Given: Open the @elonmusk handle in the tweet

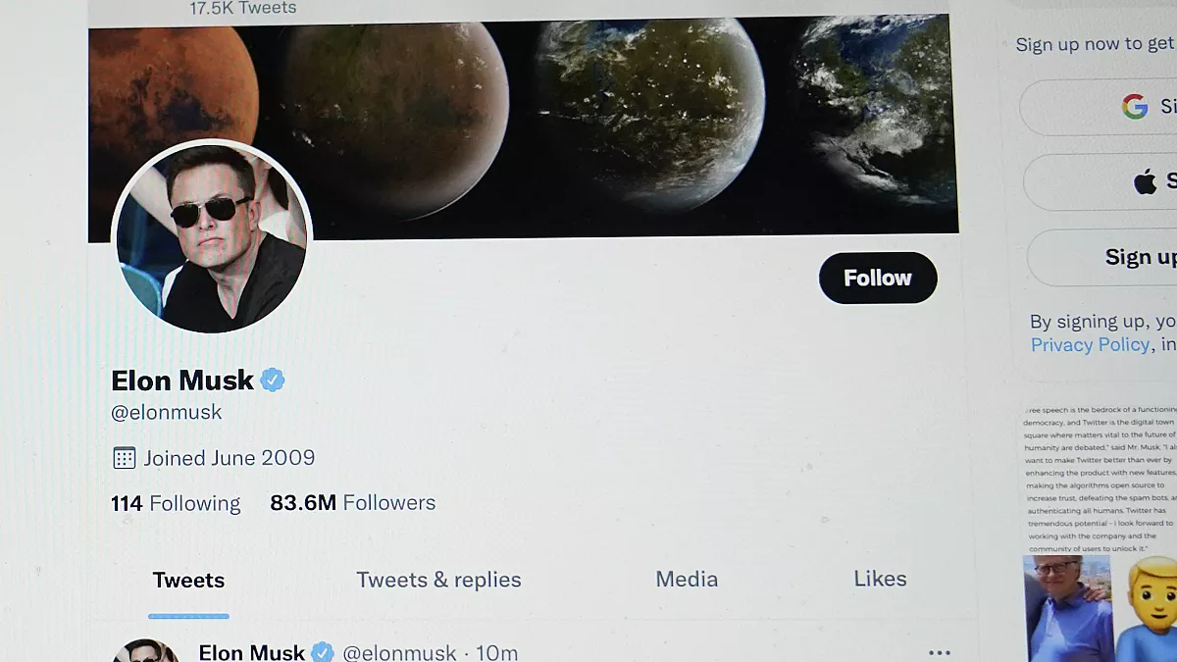Looking at the screenshot, I should [399, 653].
